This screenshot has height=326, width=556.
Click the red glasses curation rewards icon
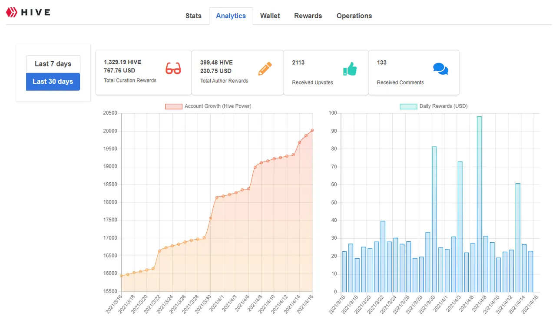click(x=173, y=69)
